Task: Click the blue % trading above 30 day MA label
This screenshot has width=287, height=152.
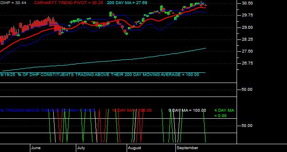Action: point(48,111)
